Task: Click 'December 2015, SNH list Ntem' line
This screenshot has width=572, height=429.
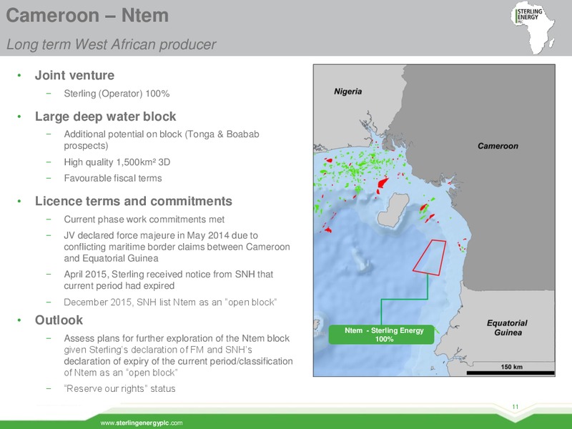Action: click(x=170, y=302)
